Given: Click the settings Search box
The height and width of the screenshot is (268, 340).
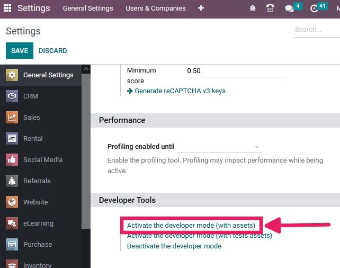Looking at the screenshot, I should (316, 30).
